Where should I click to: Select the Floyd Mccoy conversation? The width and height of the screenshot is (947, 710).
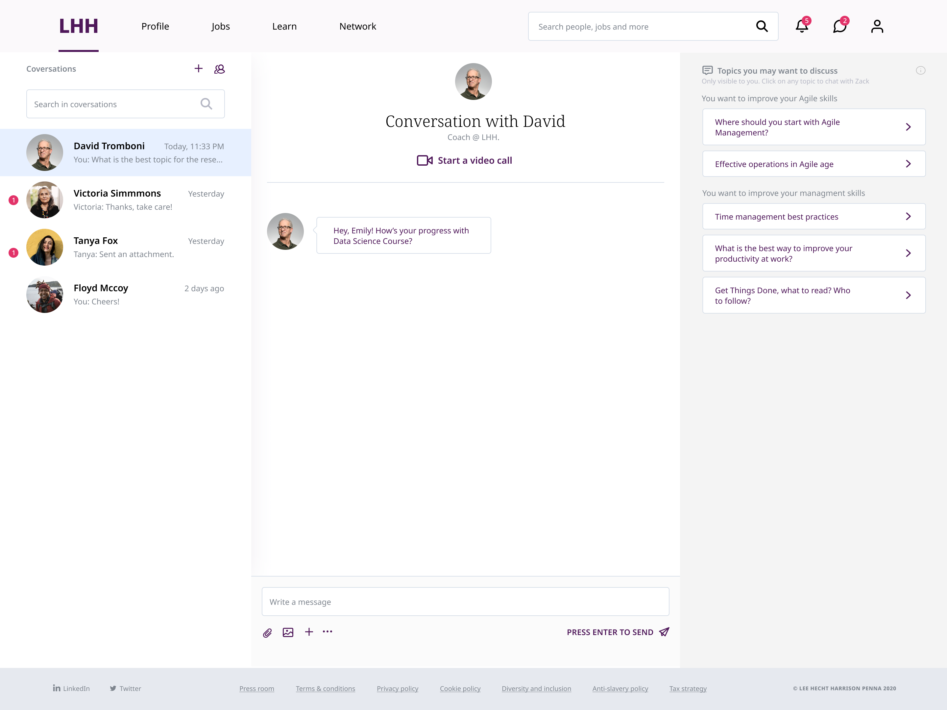[x=125, y=295]
